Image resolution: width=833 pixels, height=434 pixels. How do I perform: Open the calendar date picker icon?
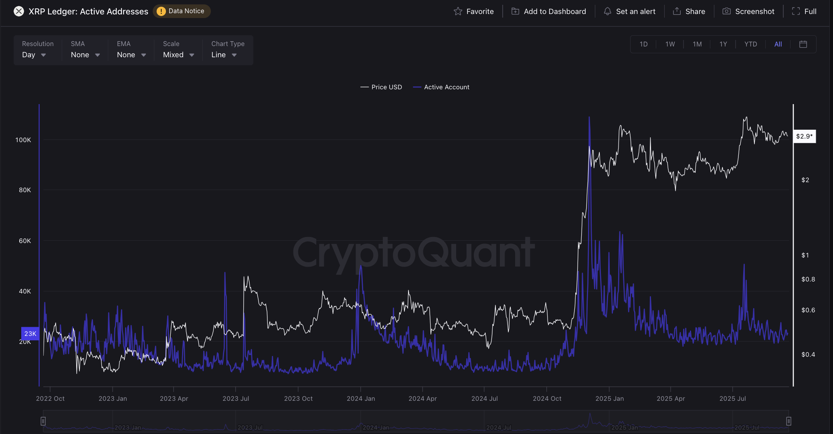point(803,44)
